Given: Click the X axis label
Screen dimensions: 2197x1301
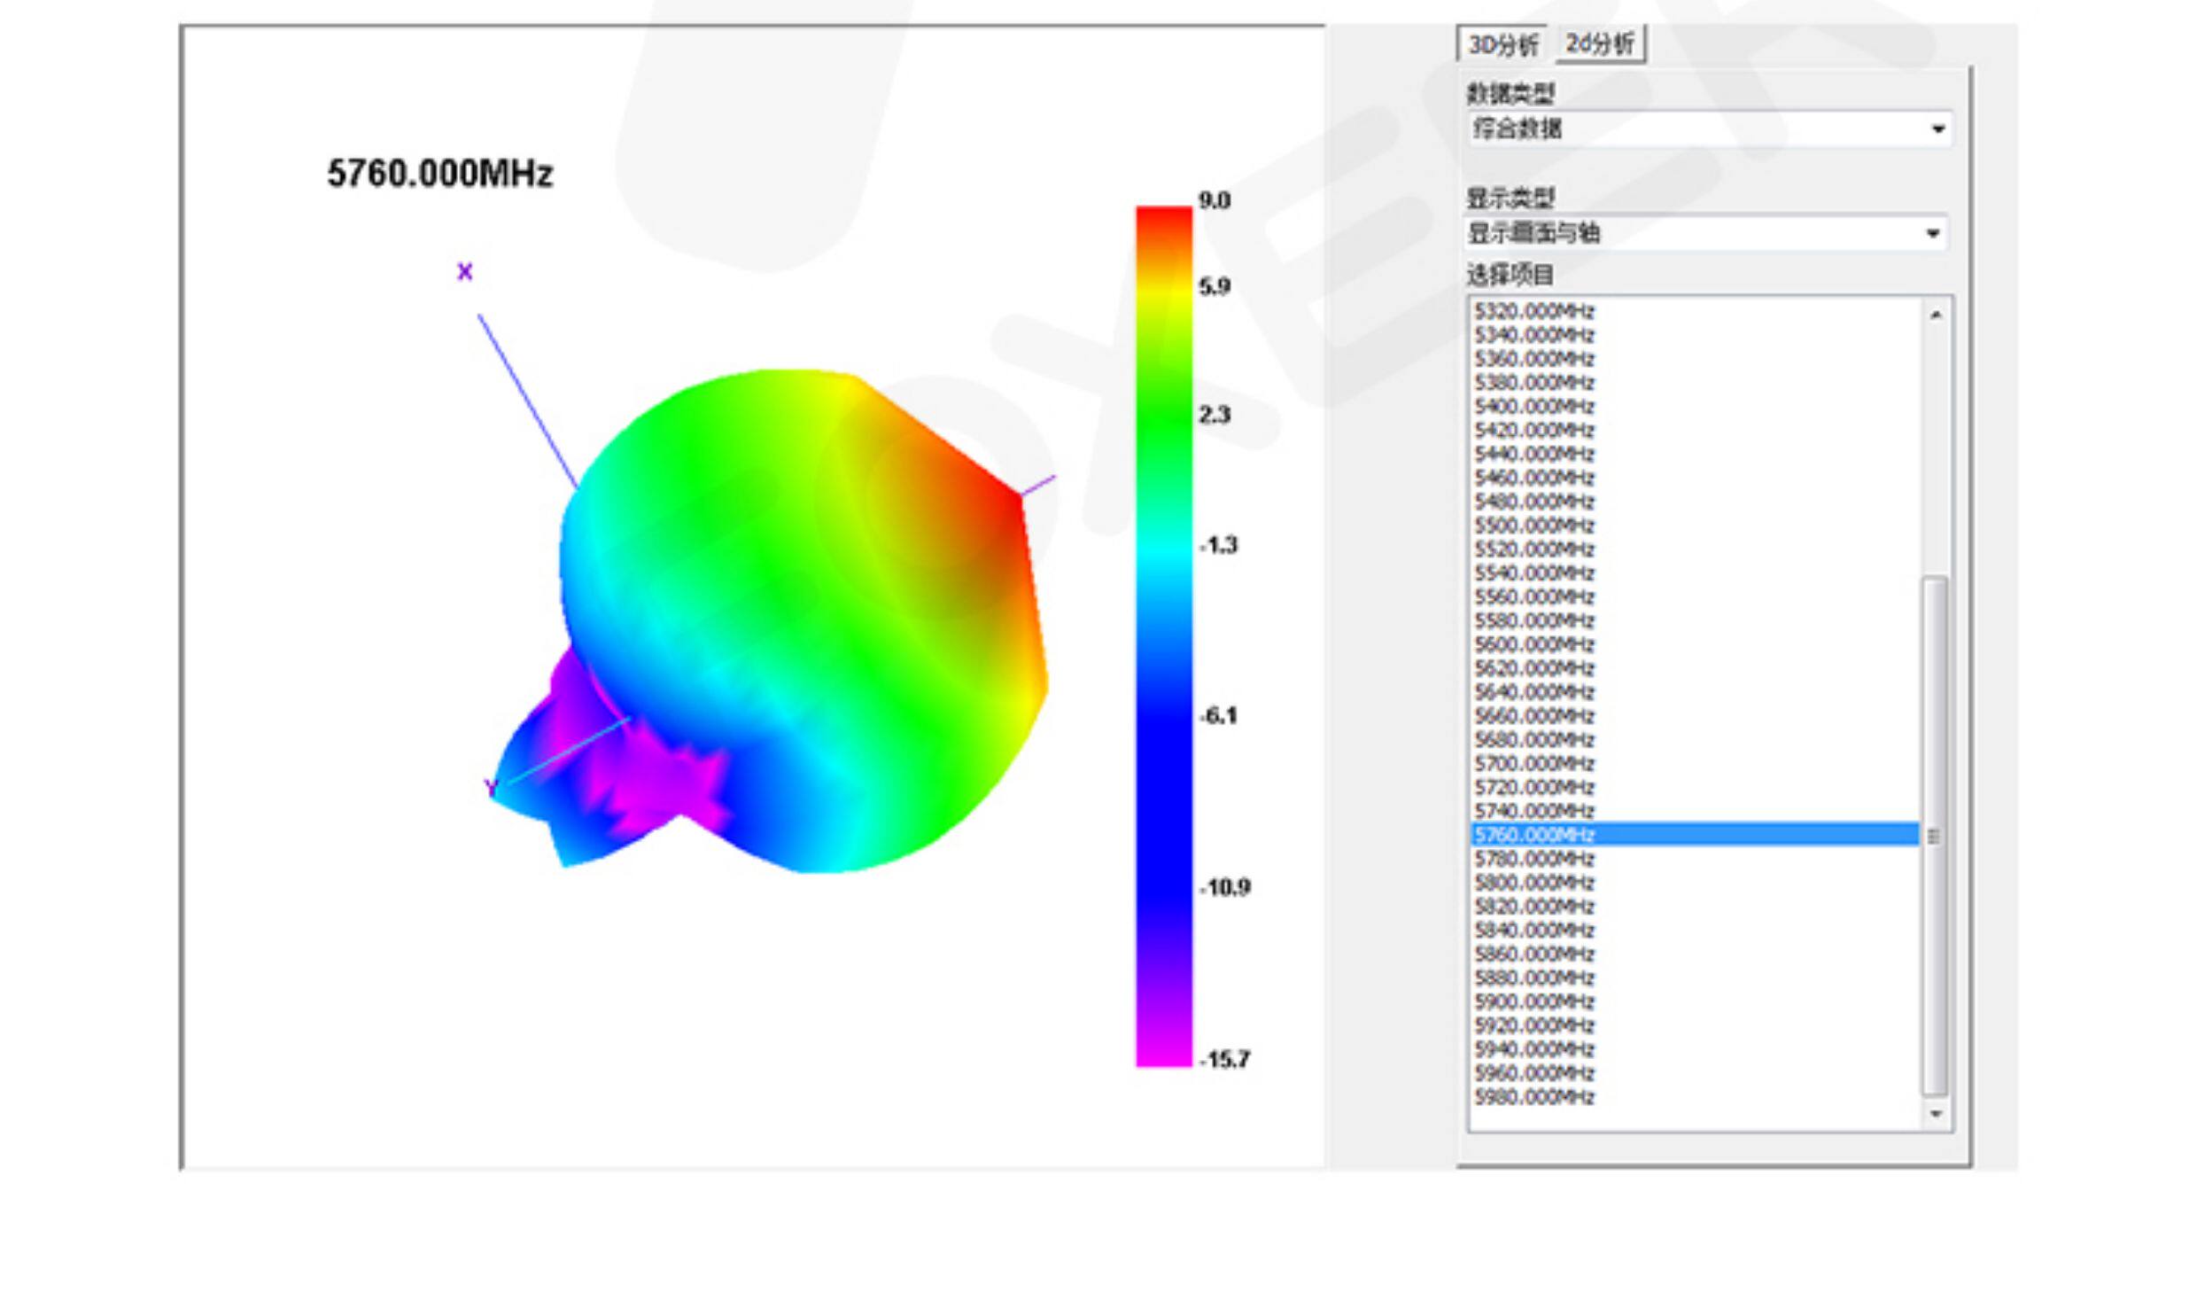Looking at the screenshot, I should 465,272.
